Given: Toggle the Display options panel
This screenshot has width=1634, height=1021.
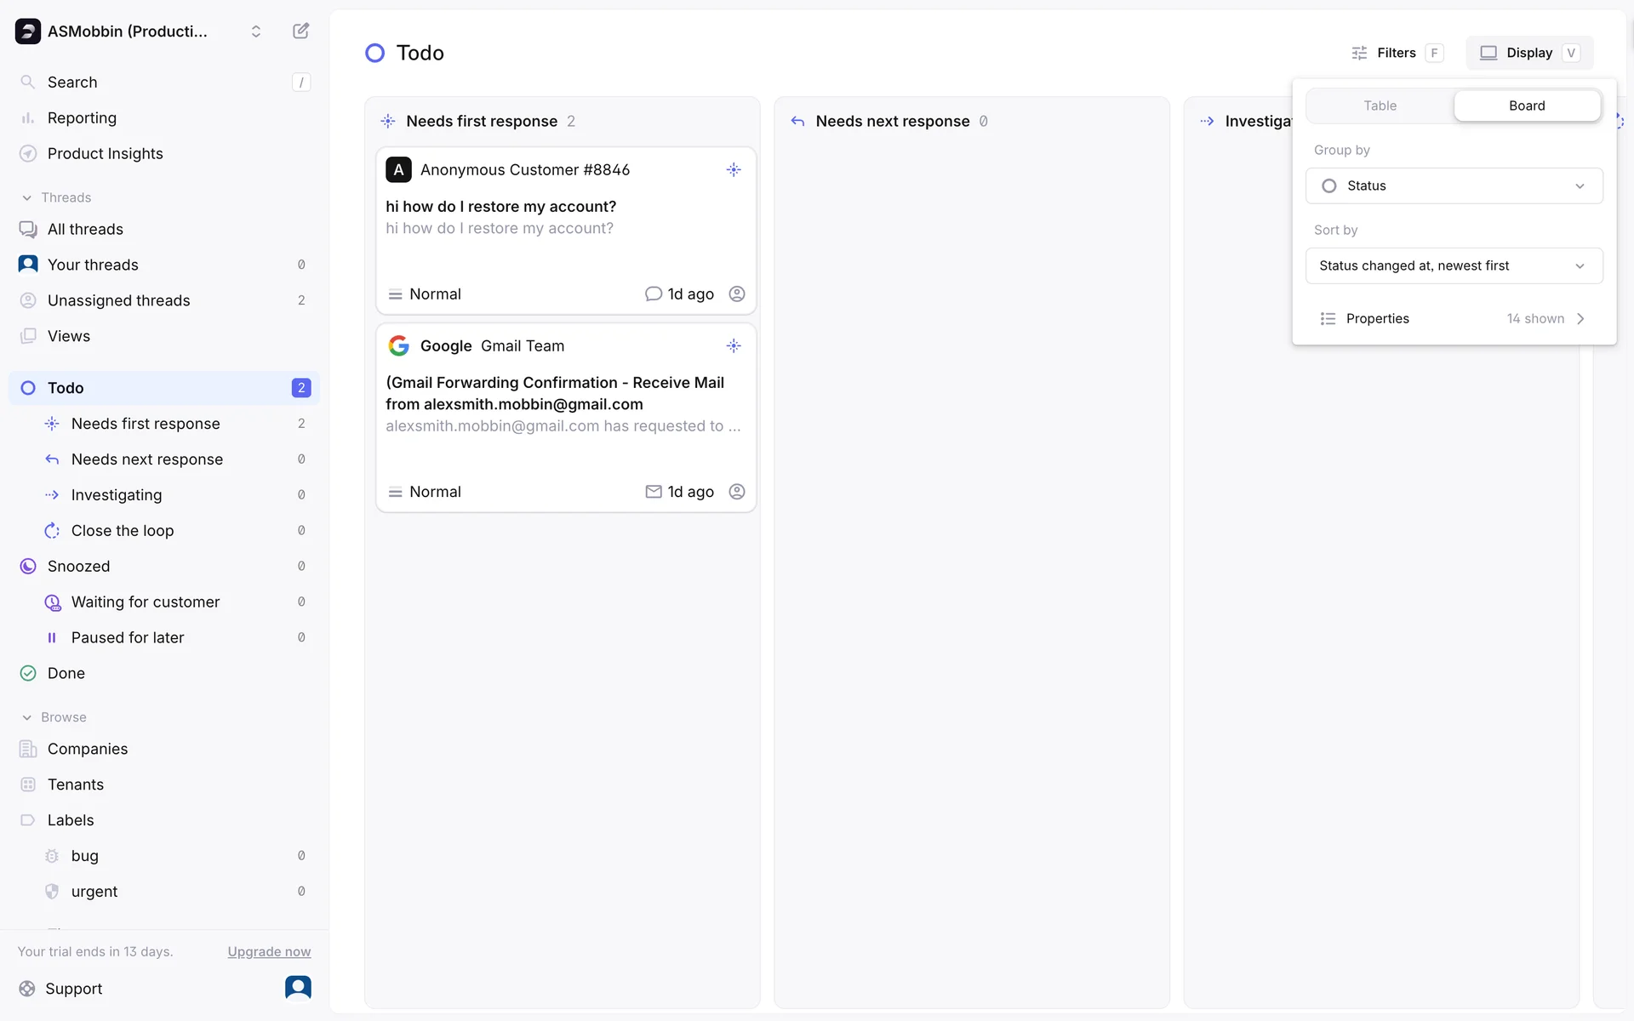Looking at the screenshot, I should [x=1528, y=53].
